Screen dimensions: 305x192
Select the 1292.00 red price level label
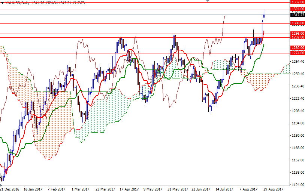click(297, 37)
